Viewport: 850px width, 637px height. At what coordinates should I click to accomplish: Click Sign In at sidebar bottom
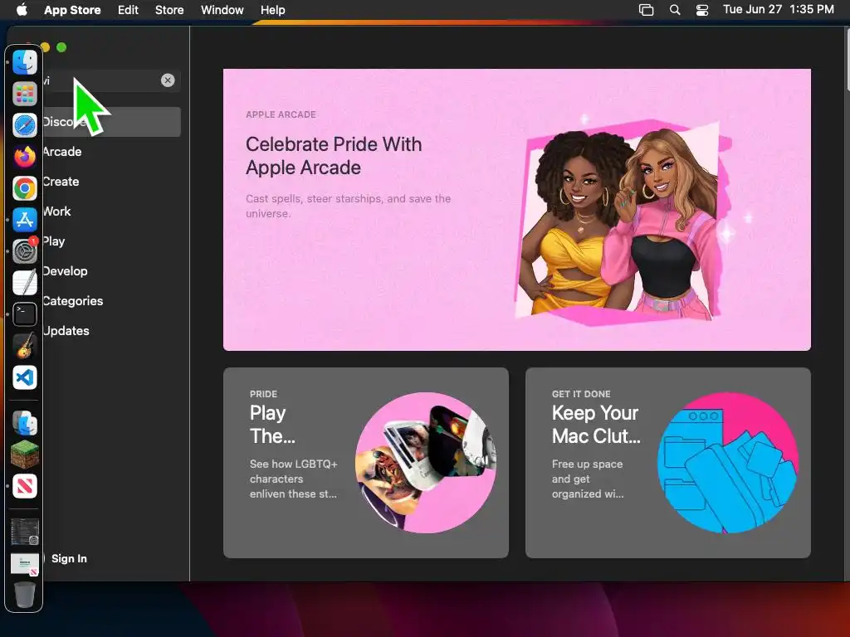(69, 558)
